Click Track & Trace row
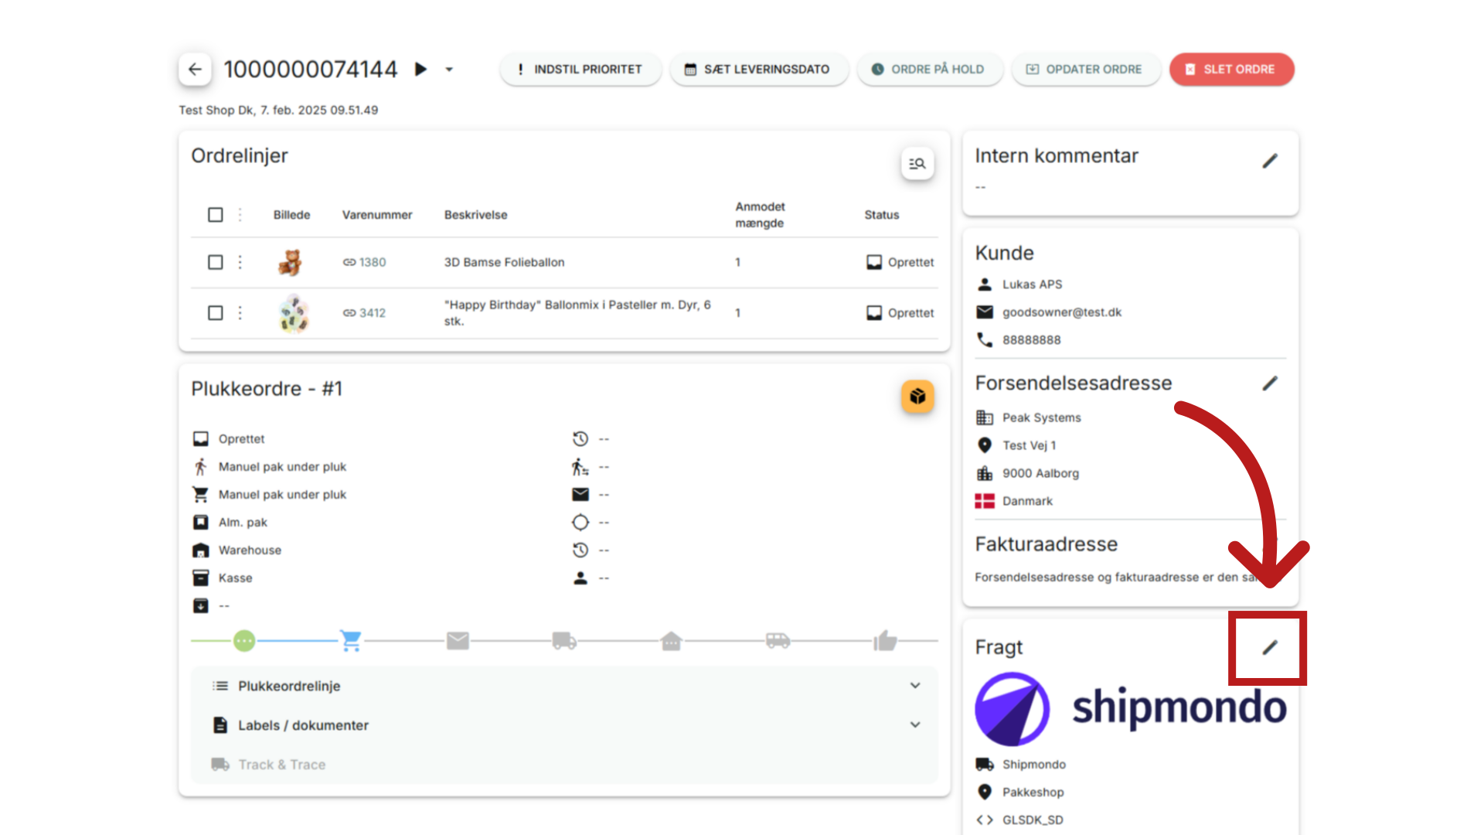This screenshot has height=835, width=1484. 564,765
